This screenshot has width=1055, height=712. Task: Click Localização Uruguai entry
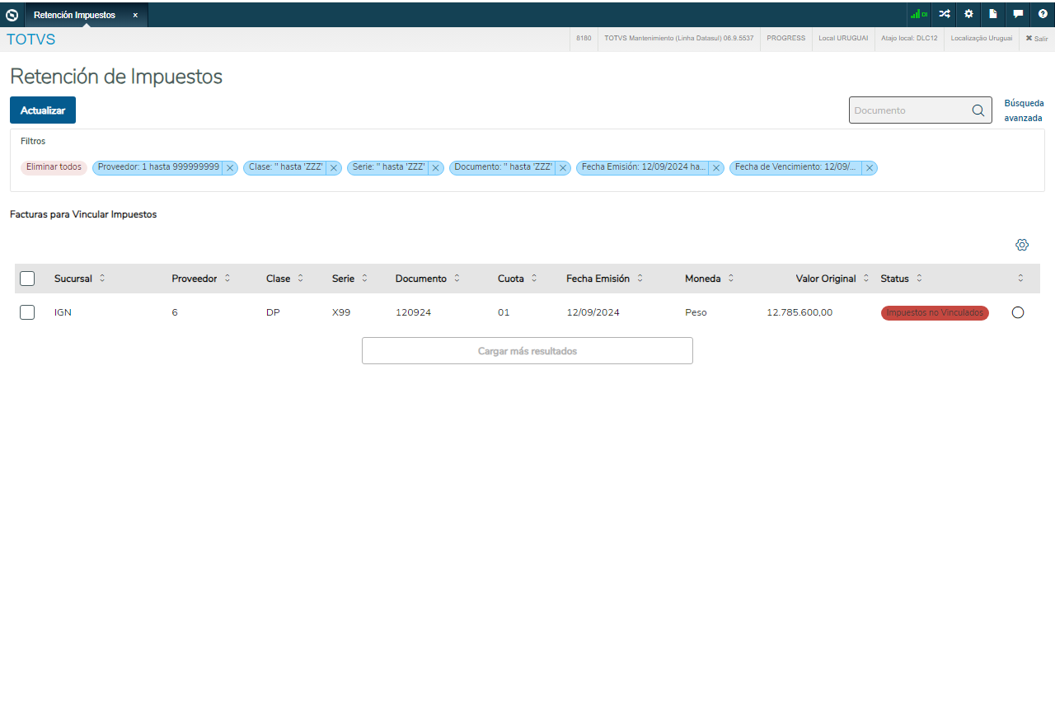(981, 39)
